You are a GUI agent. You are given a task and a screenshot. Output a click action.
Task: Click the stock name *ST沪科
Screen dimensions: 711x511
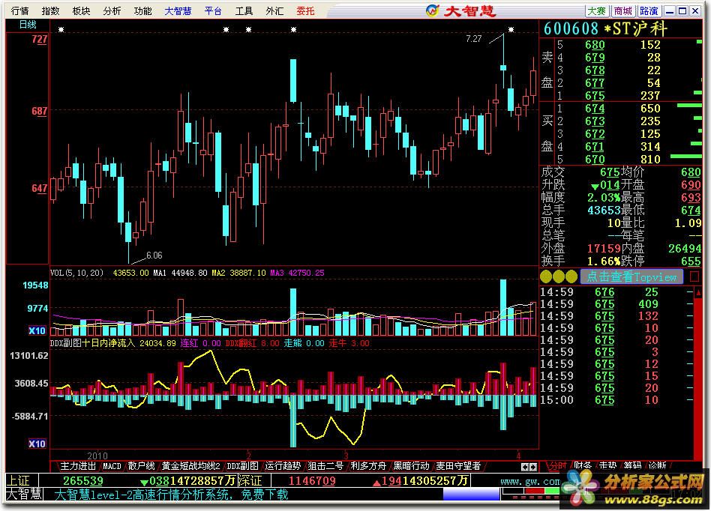[x=636, y=29]
